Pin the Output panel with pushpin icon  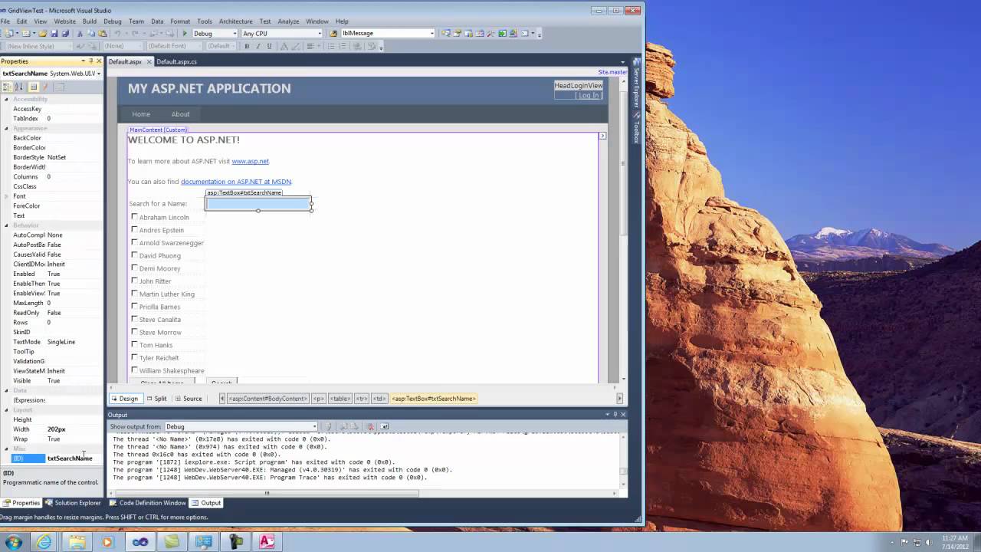[615, 414]
